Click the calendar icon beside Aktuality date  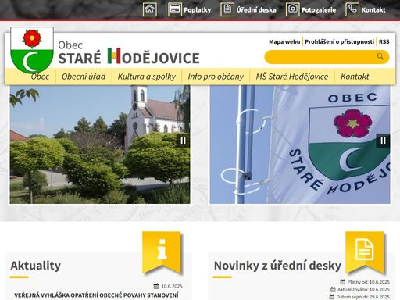(156, 286)
